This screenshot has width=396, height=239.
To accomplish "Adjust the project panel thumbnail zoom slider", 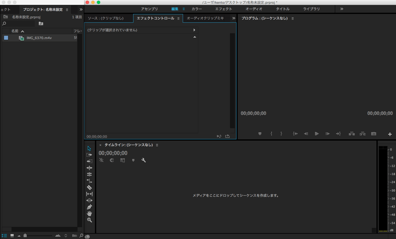I will click(x=25, y=236).
